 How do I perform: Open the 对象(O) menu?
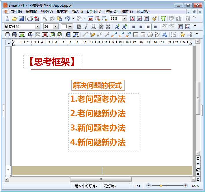click(x=111, y=12)
